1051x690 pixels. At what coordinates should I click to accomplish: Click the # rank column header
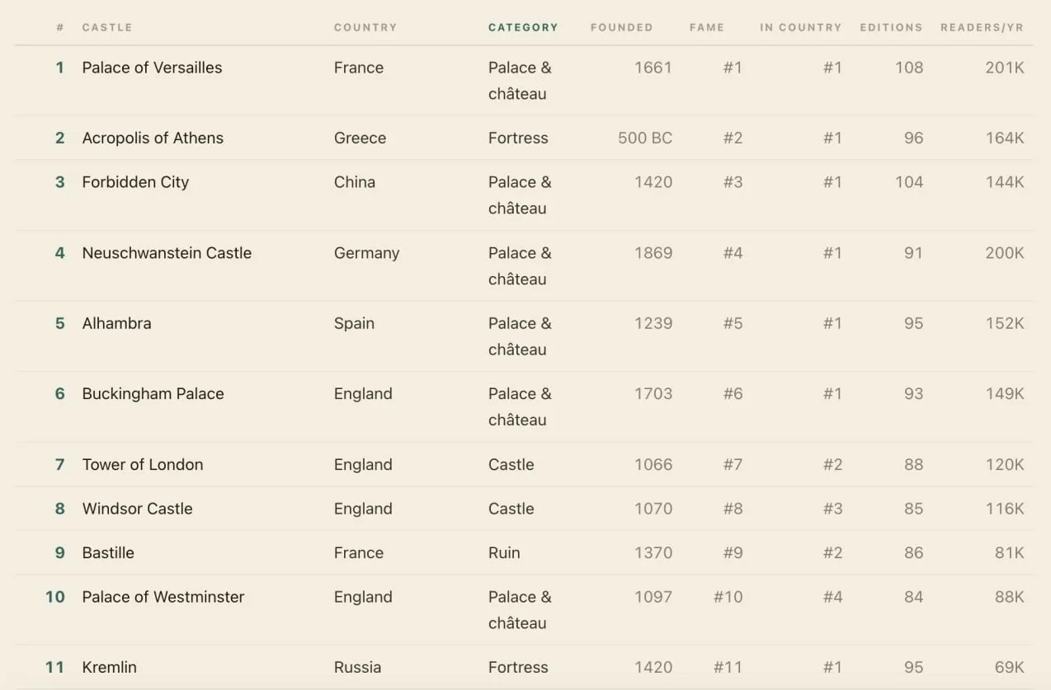pyautogui.click(x=60, y=27)
